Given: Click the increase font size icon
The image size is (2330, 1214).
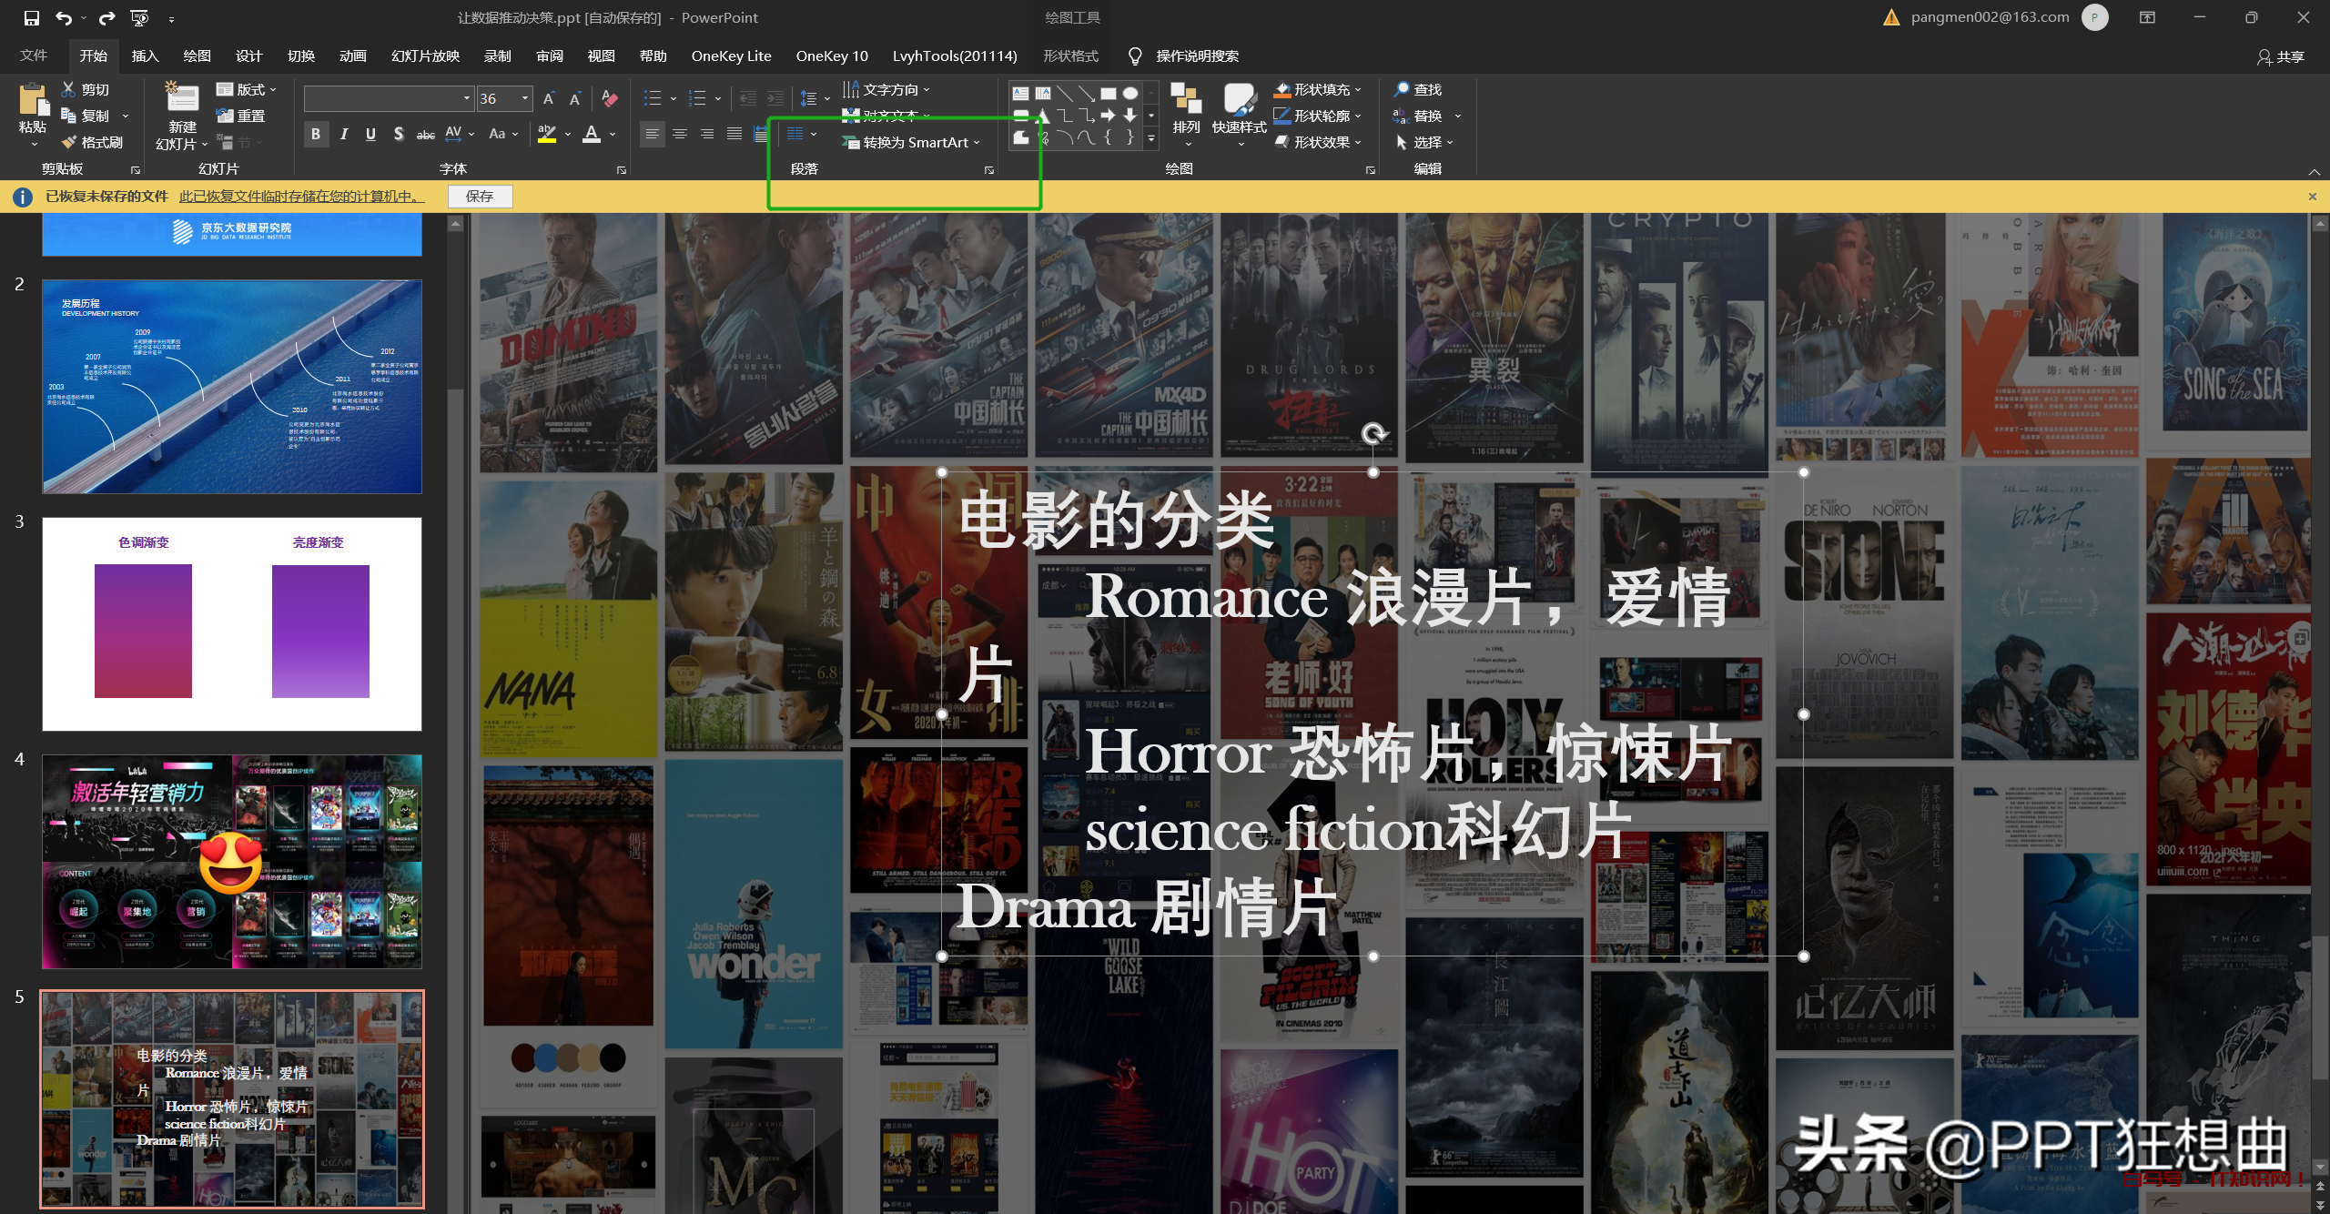Looking at the screenshot, I should coord(548,98).
